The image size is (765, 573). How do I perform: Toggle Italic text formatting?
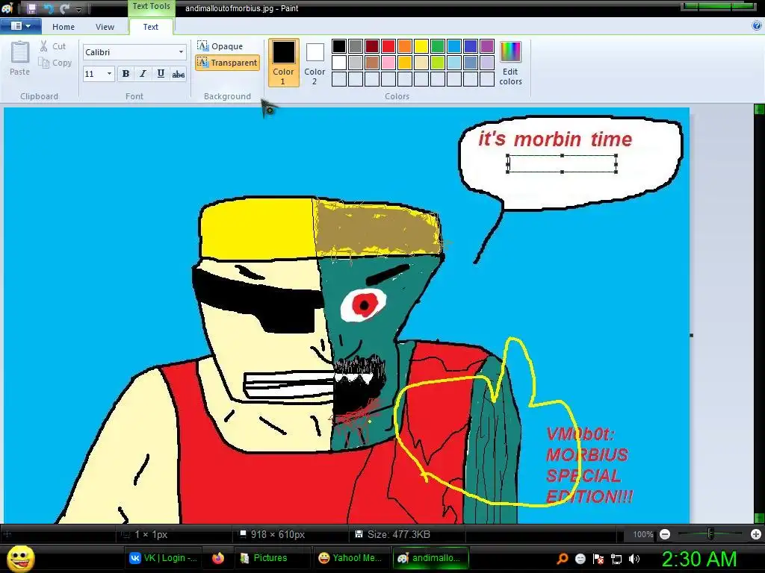(x=143, y=74)
